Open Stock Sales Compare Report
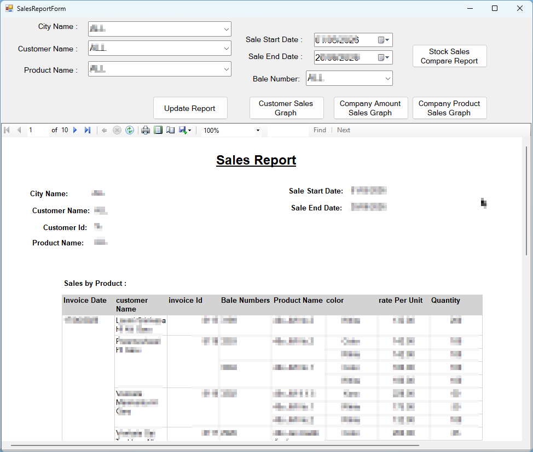This screenshot has width=533, height=452. pyautogui.click(x=449, y=56)
